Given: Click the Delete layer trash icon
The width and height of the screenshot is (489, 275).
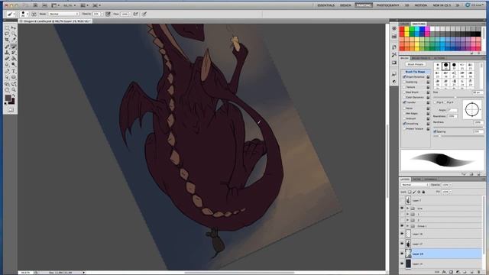Looking at the screenshot, I should tap(479, 272).
